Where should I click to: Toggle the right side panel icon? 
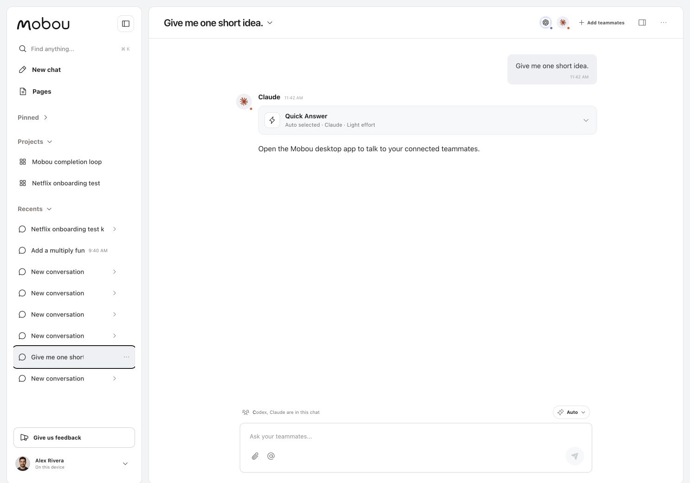642,22
